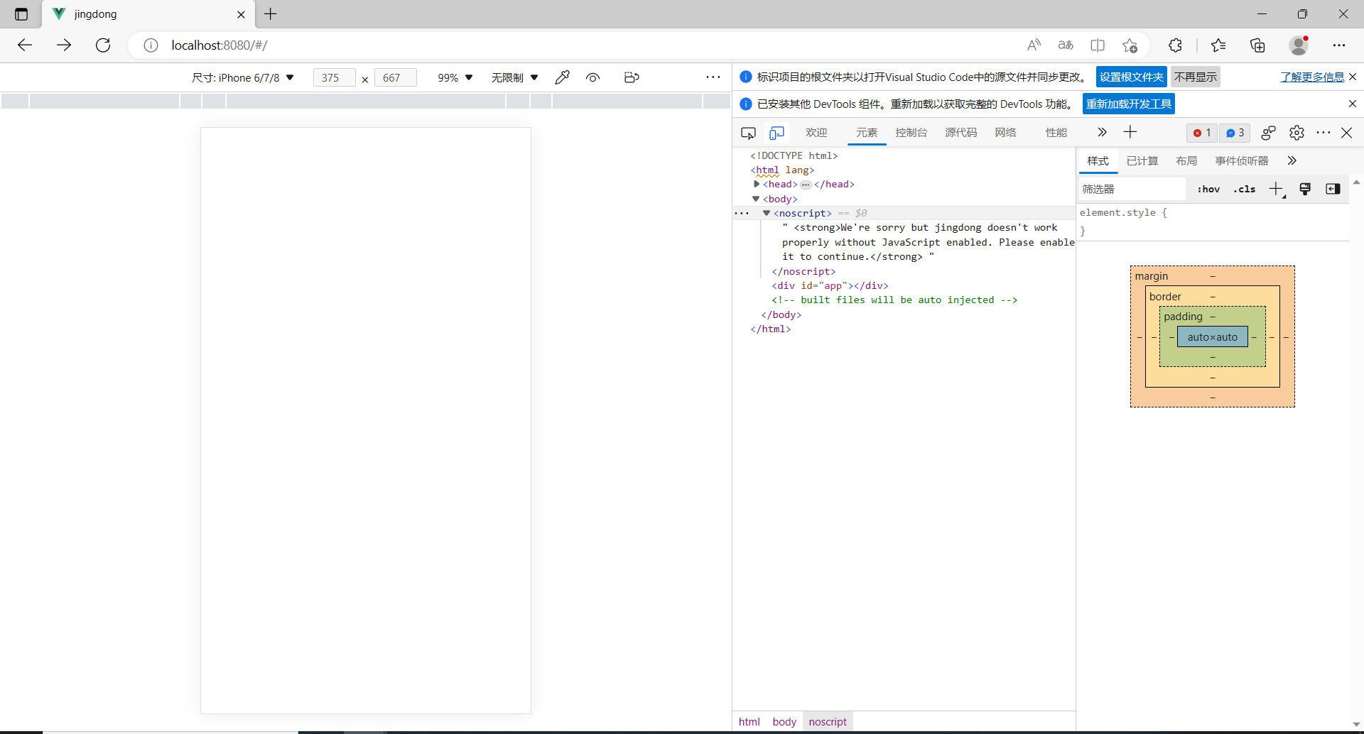Click the eyedropper icon in device toolbar
The height and width of the screenshot is (734, 1364).
[562, 77]
